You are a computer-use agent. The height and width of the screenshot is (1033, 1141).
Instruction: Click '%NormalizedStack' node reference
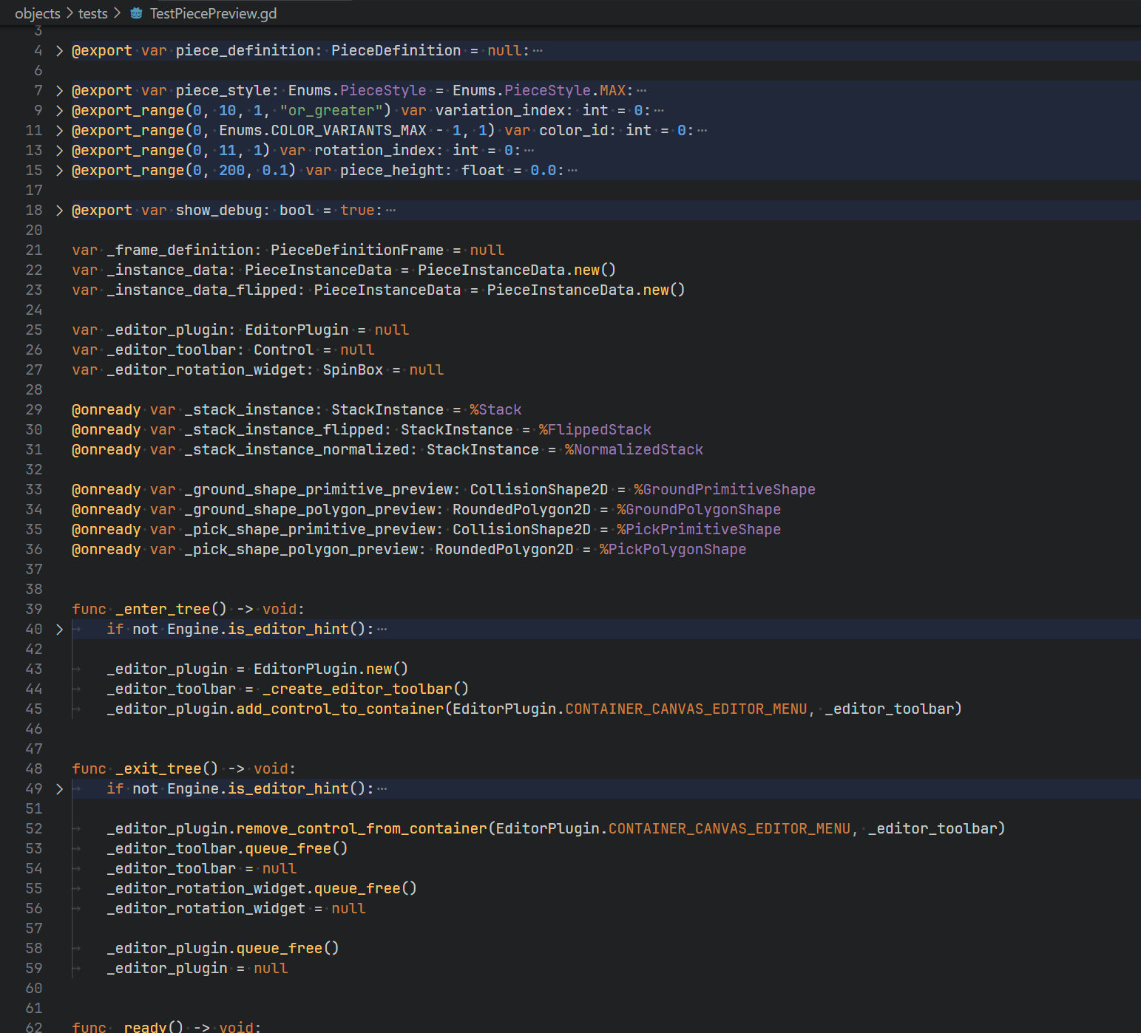[634, 450]
